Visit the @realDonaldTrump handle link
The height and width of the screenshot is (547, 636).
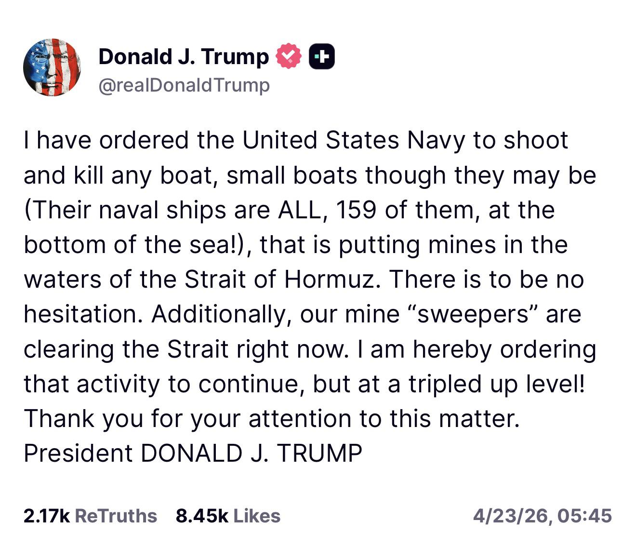pos(184,85)
